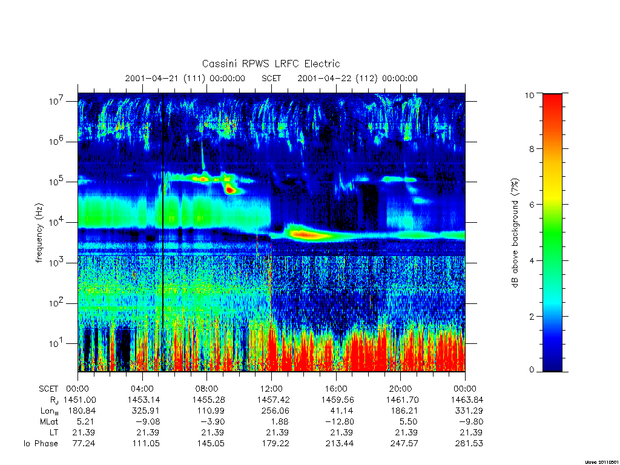
Task: Click the RJ value 1463.84
Action: pyautogui.click(x=467, y=400)
